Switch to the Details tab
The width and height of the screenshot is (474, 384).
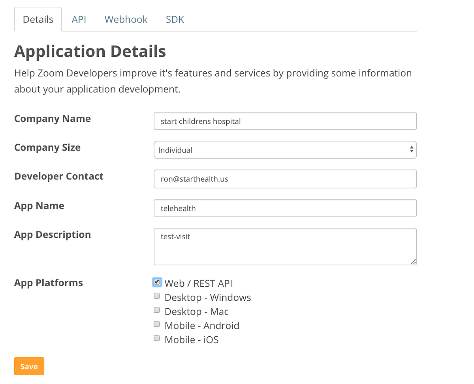[38, 19]
